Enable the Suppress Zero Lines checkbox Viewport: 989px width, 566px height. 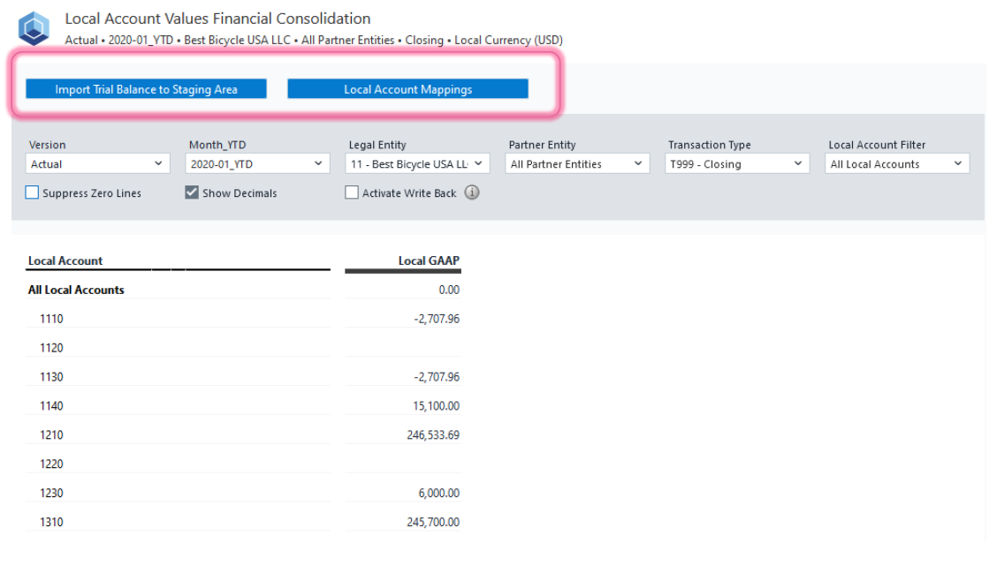(32, 192)
